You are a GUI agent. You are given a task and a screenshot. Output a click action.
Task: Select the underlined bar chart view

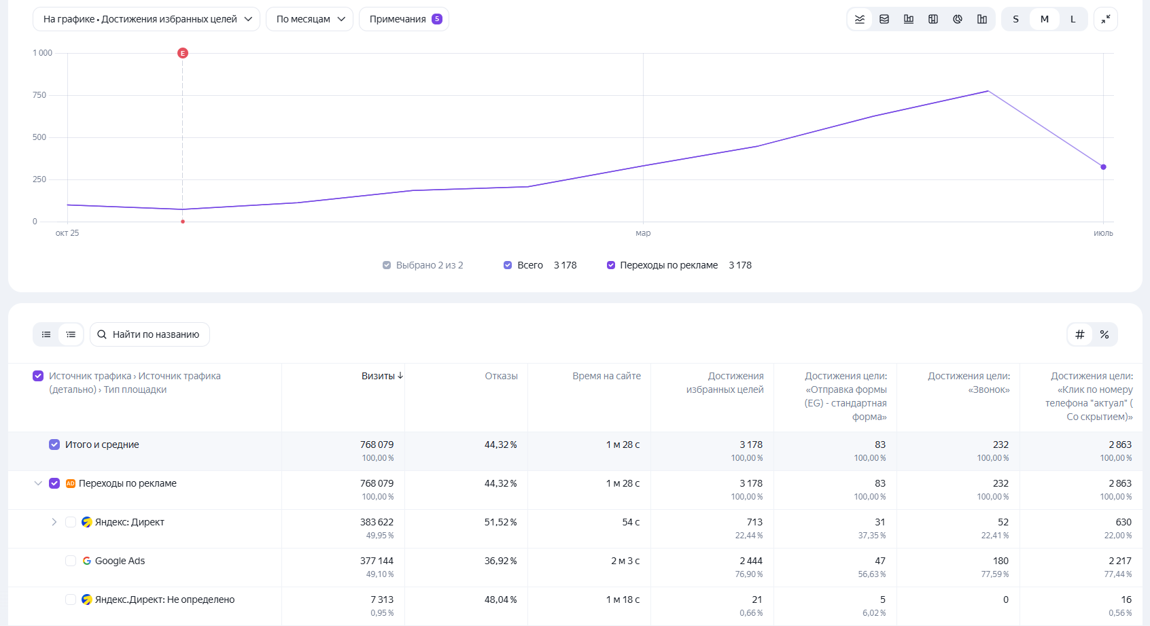click(909, 19)
